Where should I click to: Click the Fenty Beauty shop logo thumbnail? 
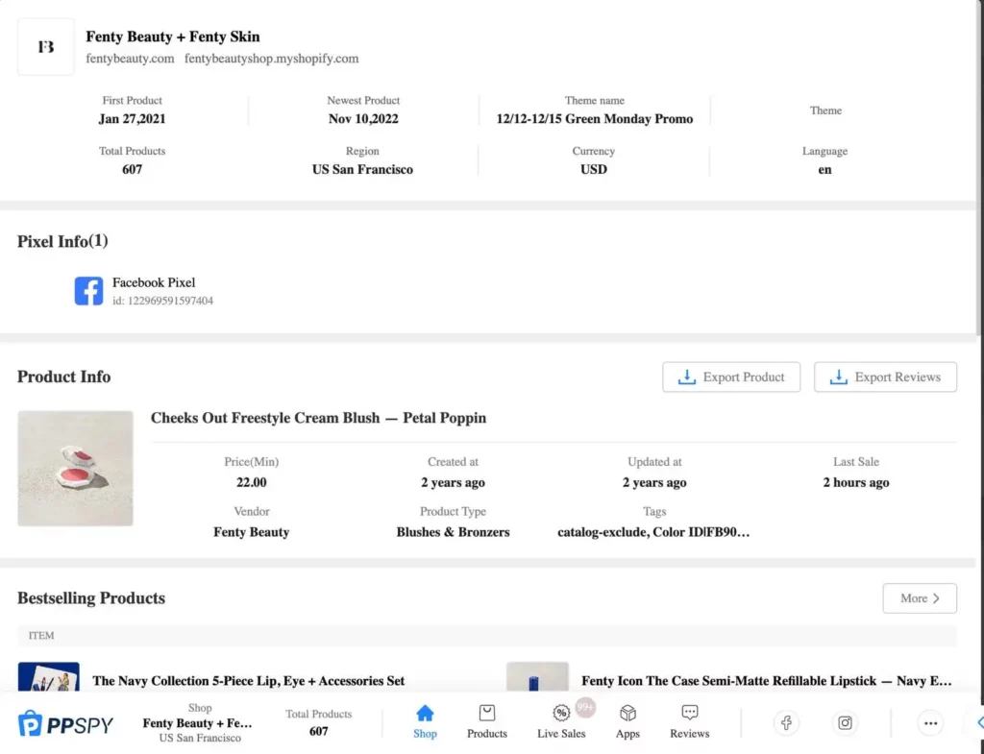(x=46, y=47)
